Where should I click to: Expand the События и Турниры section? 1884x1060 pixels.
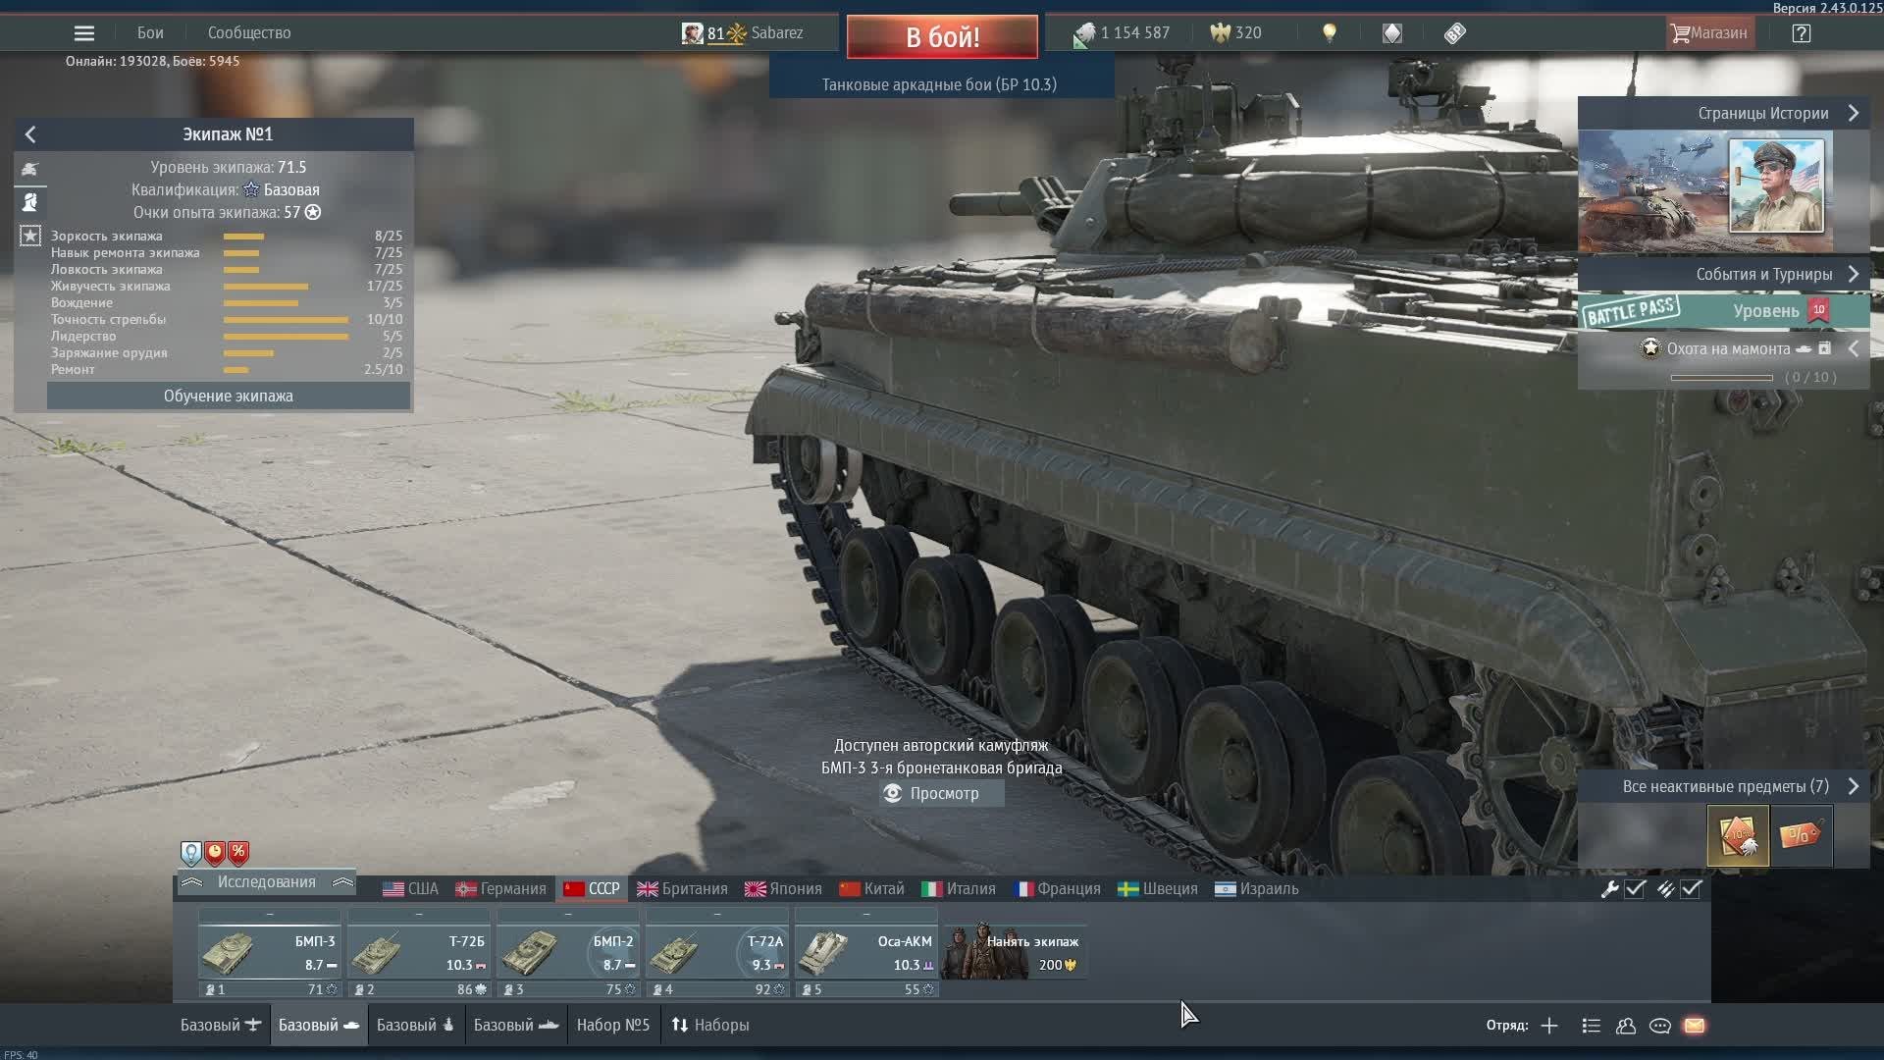point(1854,275)
